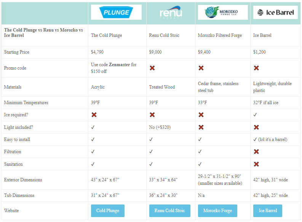Image resolution: width=302 pixels, height=222 pixels.
Task: Open the Renu Cold Stoic website button
Action: pyautogui.click(x=170, y=211)
